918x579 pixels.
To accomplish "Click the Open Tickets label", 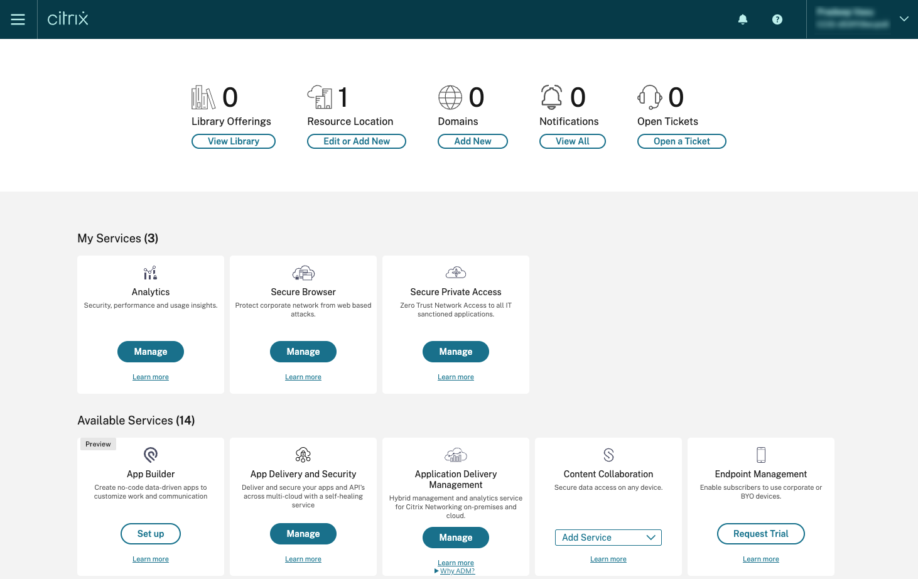I will click(x=668, y=122).
